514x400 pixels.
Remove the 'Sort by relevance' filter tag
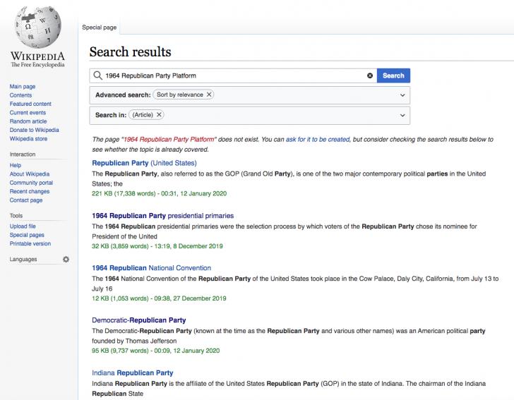click(x=209, y=95)
